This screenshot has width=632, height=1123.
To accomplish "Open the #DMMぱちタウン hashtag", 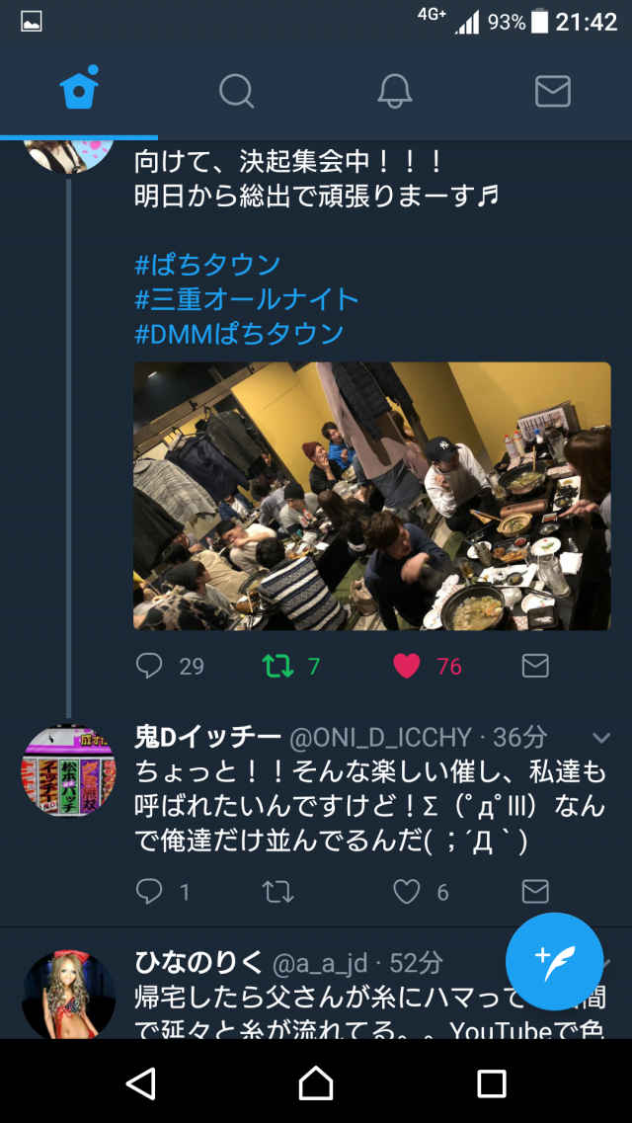I will pos(240,334).
